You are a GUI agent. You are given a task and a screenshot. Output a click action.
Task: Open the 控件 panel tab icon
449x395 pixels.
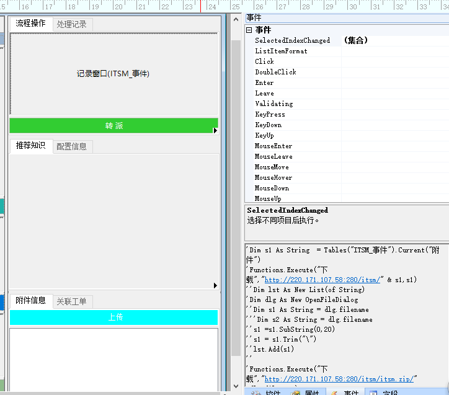click(x=255, y=393)
